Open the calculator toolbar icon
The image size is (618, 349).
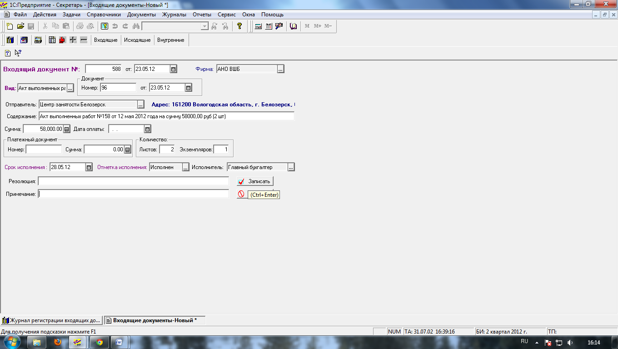pyautogui.click(x=258, y=26)
